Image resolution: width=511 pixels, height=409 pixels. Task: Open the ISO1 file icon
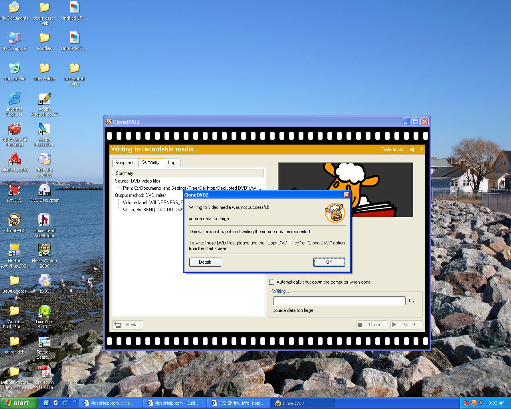(x=44, y=284)
